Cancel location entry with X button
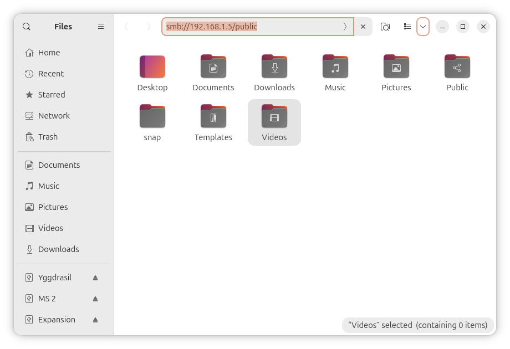 coord(363,27)
